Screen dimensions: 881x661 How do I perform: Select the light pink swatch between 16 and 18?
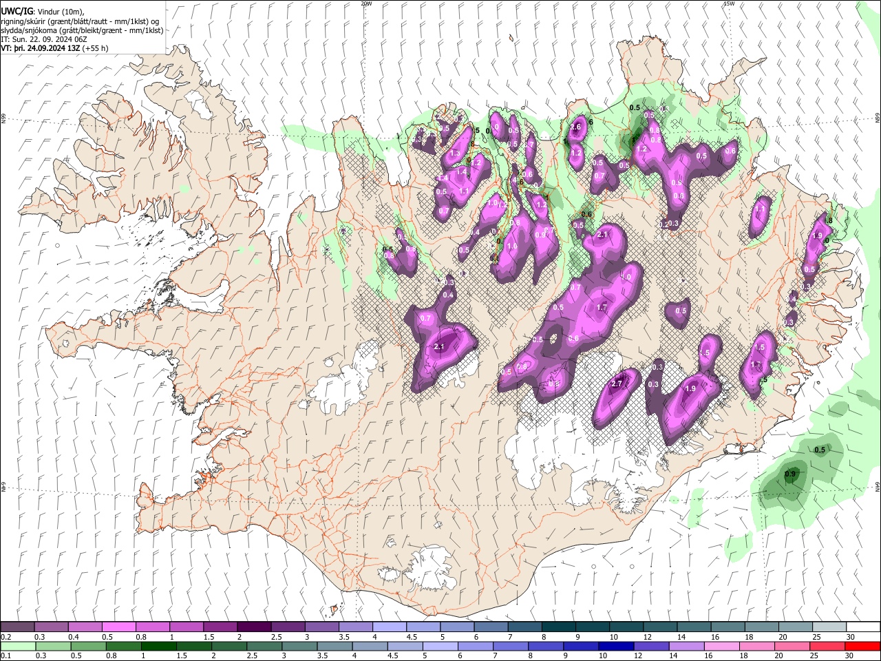point(721,646)
